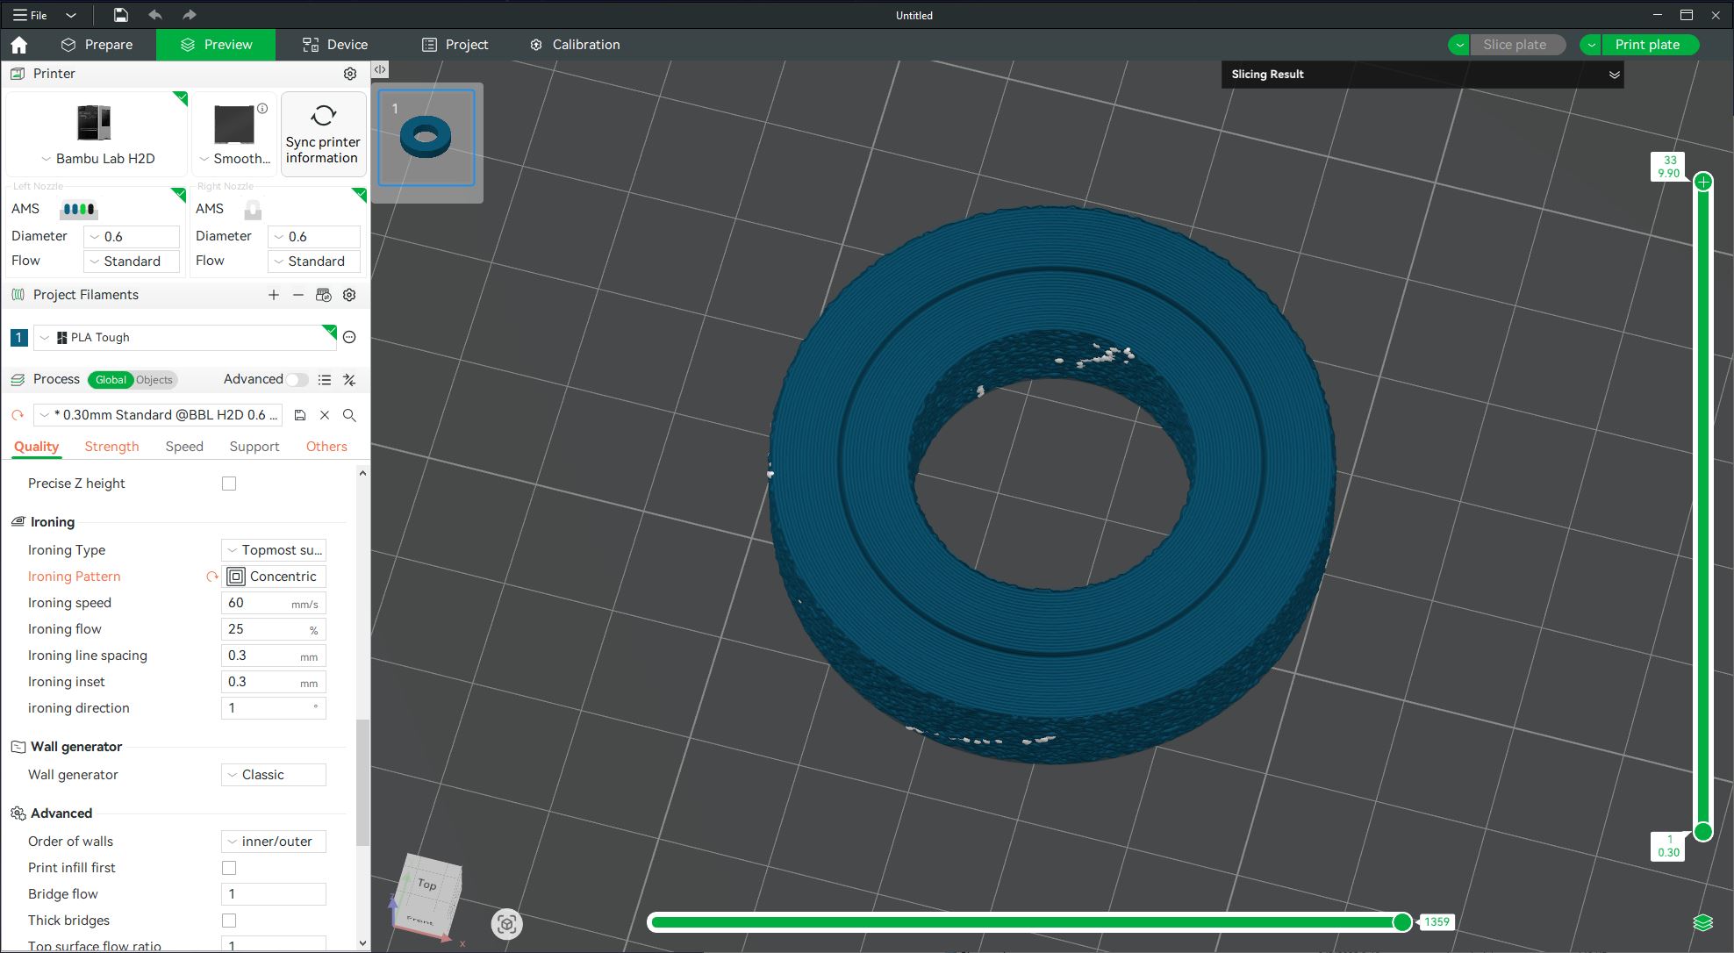The height and width of the screenshot is (953, 1734).
Task: Open process settings list icon
Action: [x=325, y=379]
